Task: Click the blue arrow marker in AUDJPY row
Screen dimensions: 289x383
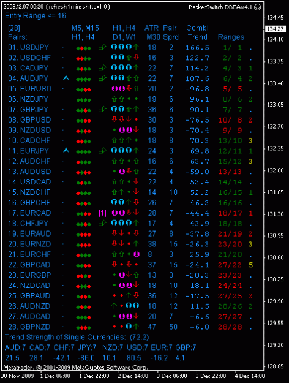Action: pyautogui.click(x=66, y=78)
